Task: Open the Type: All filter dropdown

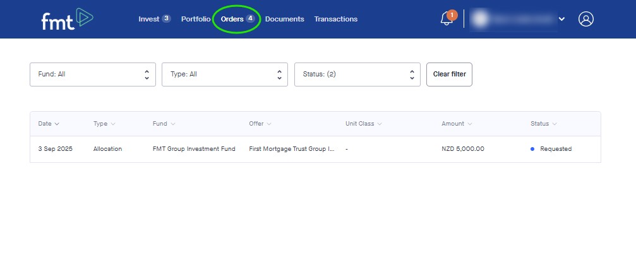Action: pyautogui.click(x=225, y=74)
